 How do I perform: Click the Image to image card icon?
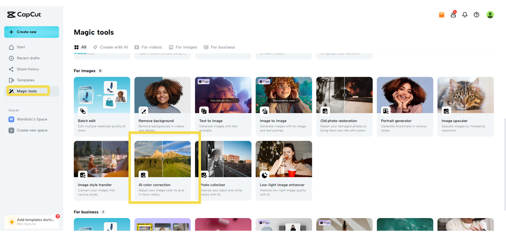point(264,111)
